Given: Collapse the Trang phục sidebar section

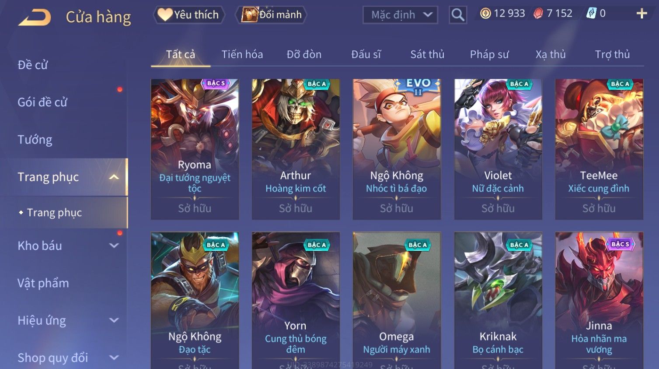Looking at the screenshot, I should point(114,177).
